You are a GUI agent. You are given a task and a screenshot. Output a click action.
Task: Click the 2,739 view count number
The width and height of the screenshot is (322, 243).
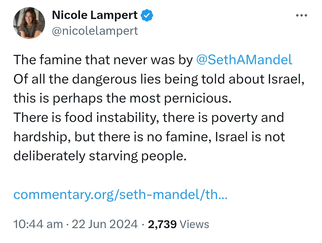[x=162, y=224]
